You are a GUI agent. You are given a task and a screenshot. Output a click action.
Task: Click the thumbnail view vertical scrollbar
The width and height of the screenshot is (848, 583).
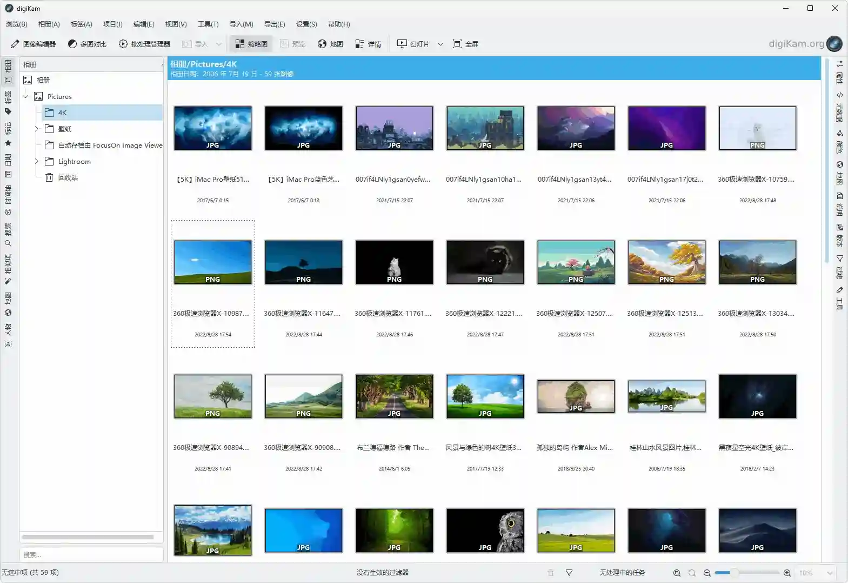826,160
